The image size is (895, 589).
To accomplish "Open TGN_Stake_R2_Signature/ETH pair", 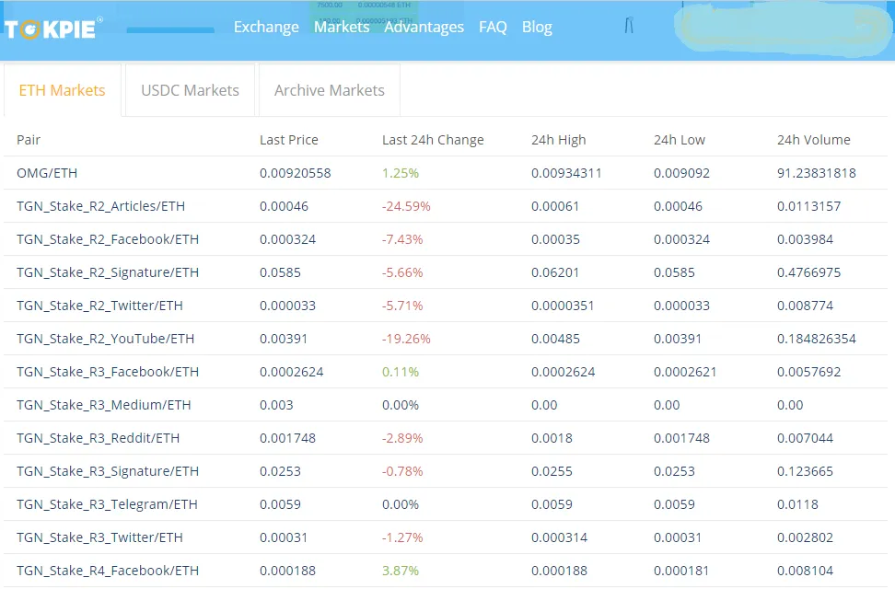I will click(108, 272).
